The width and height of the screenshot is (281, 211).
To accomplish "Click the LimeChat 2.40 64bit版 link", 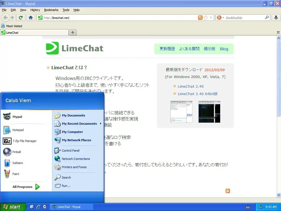I will pyautogui.click(x=198, y=94).
